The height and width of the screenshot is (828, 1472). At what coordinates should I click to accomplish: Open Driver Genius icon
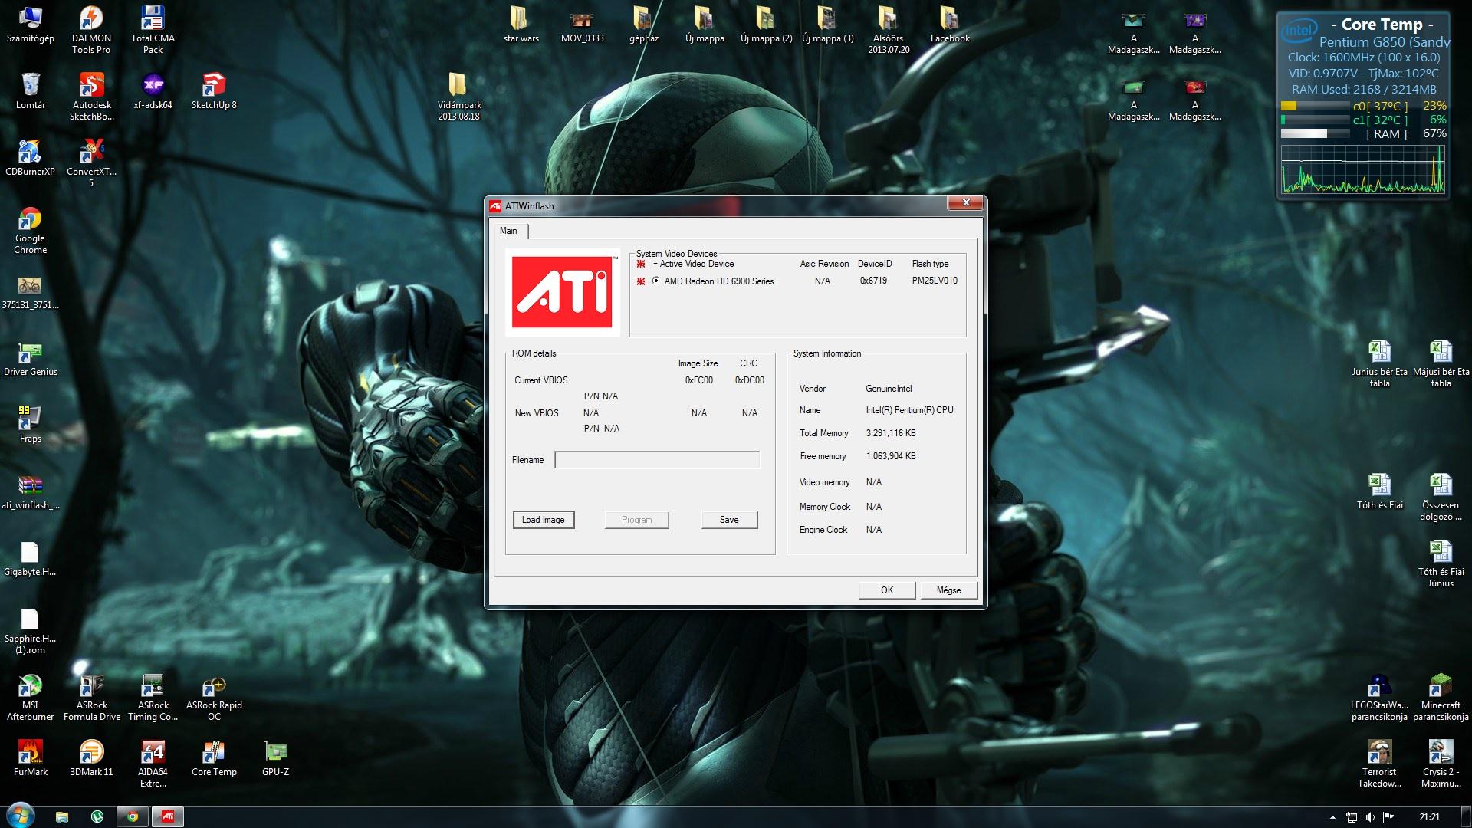point(30,358)
